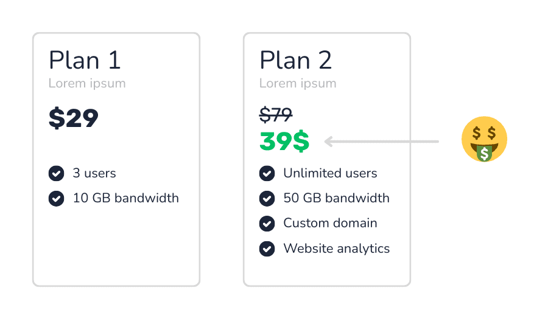Click the checkmark icon beside 10 GB bandwidth

[x=56, y=198]
